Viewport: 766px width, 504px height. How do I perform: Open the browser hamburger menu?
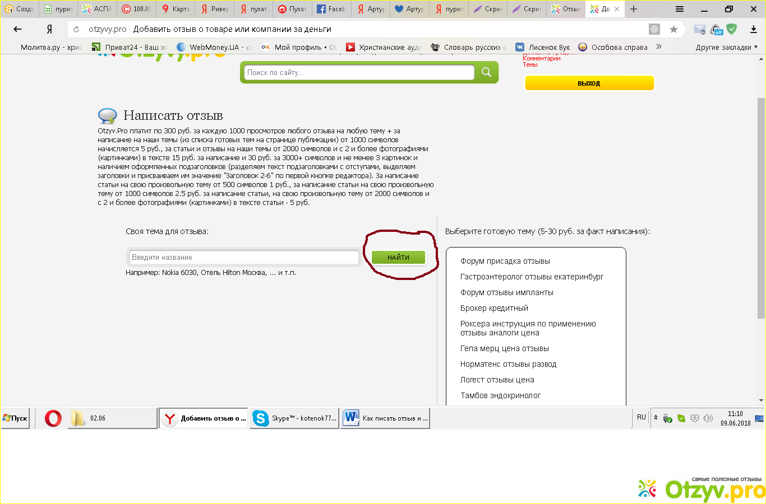680,9
